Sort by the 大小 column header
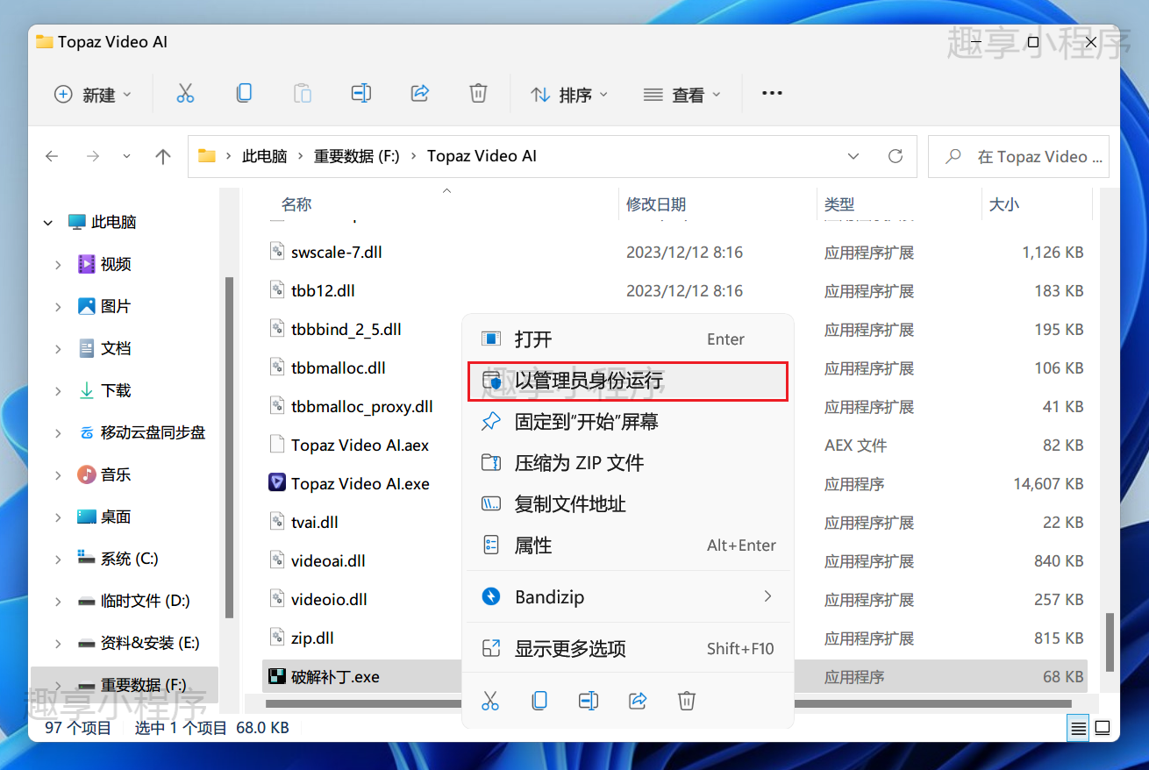This screenshot has height=770, width=1149. click(x=1004, y=204)
